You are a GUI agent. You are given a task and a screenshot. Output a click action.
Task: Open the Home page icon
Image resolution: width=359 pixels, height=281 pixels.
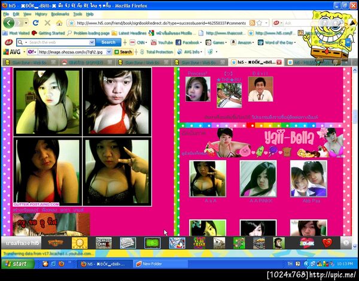coord(59,23)
